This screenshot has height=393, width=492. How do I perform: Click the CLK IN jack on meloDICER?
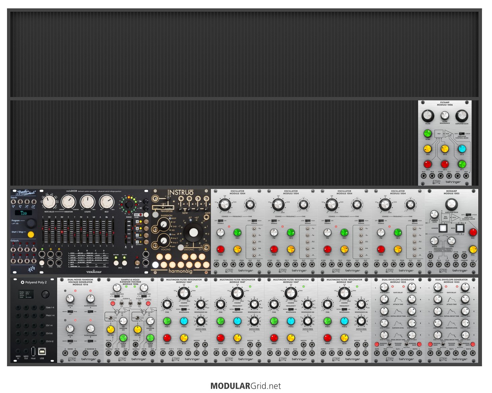[42, 255]
